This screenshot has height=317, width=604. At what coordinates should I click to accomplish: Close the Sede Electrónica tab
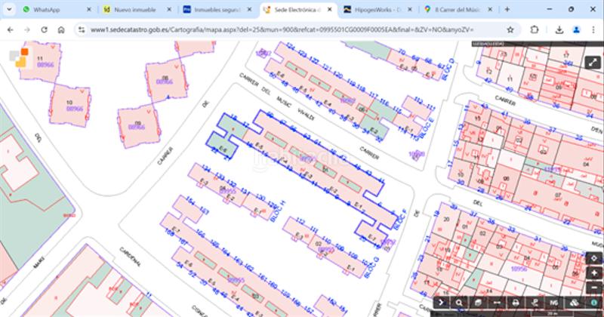point(329,9)
